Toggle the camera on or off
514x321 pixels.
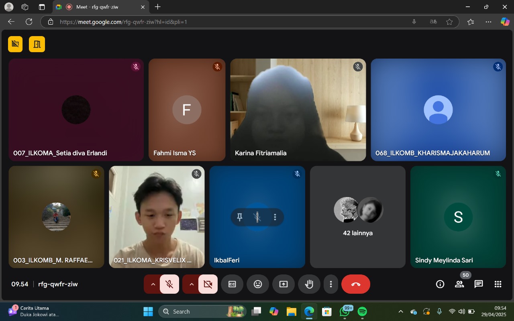point(208,284)
